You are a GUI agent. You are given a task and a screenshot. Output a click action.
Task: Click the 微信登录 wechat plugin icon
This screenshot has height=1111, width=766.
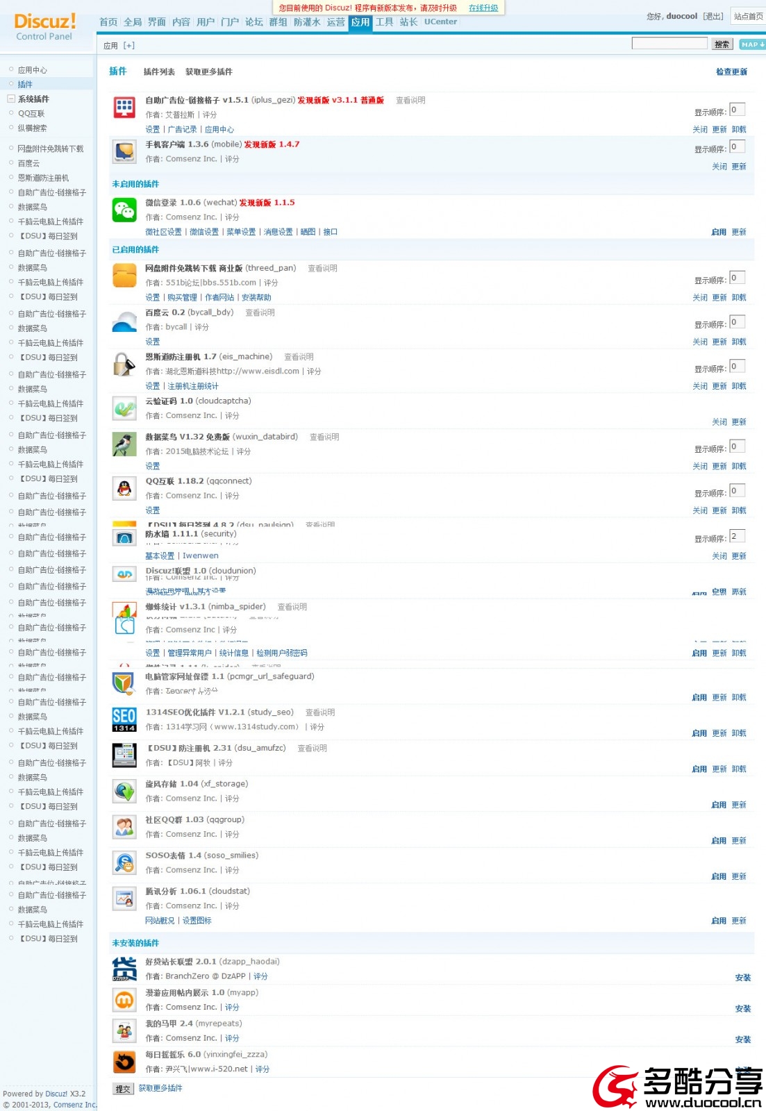pyautogui.click(x=124, y=210)
